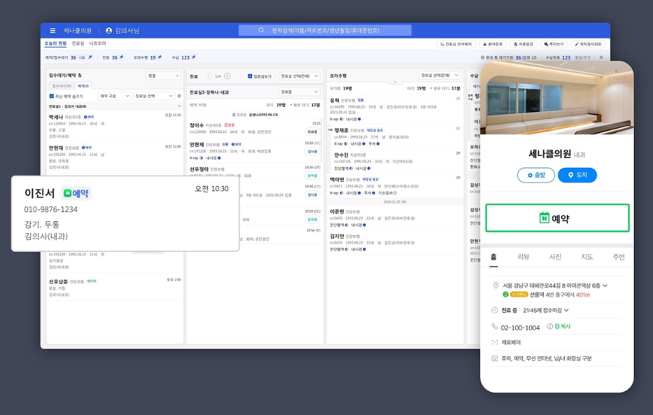The image size is (653, 415).
Task: Click the 복사 copy icon
Action: coord(557,327)
